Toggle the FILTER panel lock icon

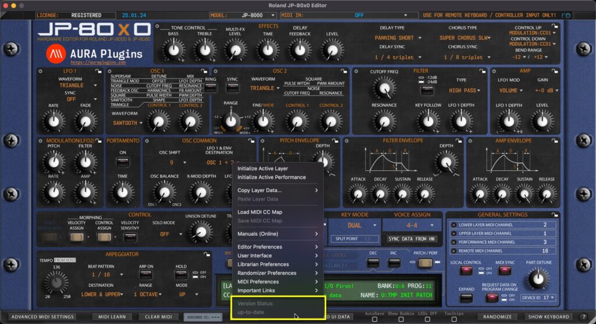point(483,71)
